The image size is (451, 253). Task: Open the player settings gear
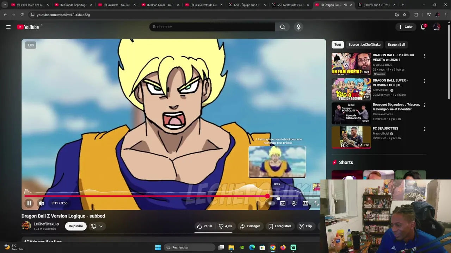tap(294, 203)
